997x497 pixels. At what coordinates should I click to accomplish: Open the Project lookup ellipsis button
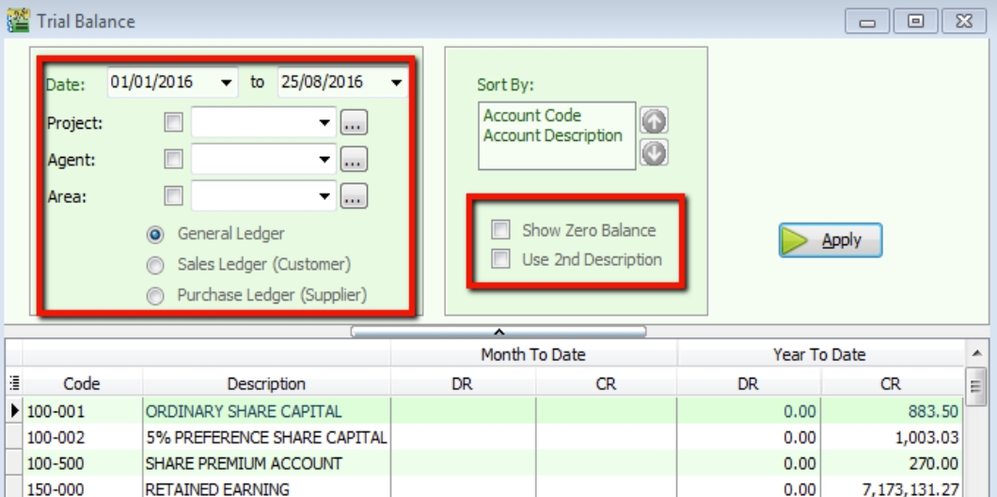[x=354, y=122]
